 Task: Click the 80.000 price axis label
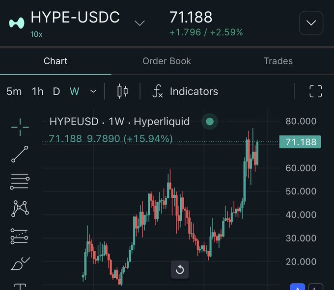click(x=301, y=121)
